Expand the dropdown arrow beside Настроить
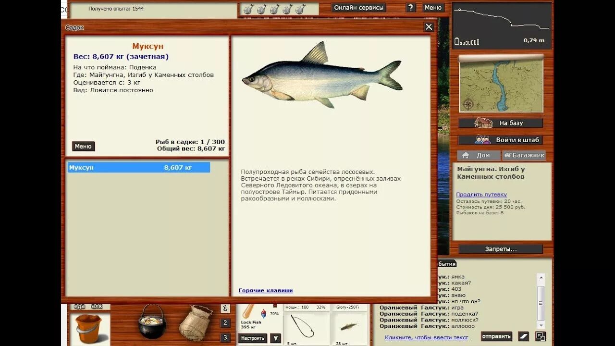Viewport: 615px width, 346px height. click(275, 338)
